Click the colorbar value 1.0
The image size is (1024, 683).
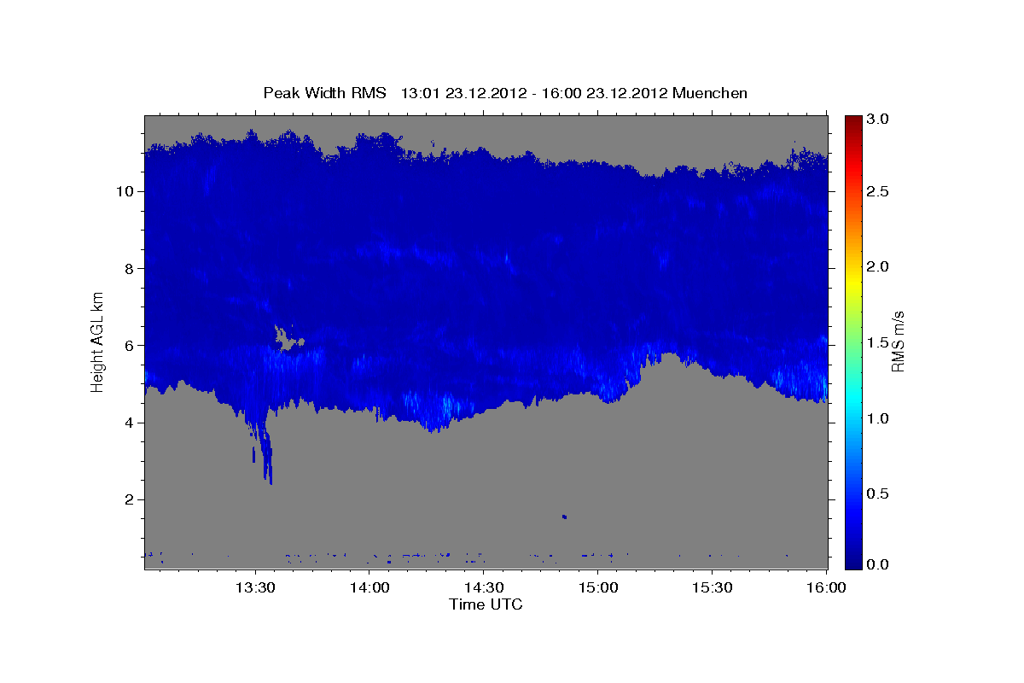click(880, 418)
